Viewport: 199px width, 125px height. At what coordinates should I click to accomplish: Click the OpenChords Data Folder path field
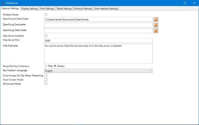pyautogui.click(x=98, y=19)
